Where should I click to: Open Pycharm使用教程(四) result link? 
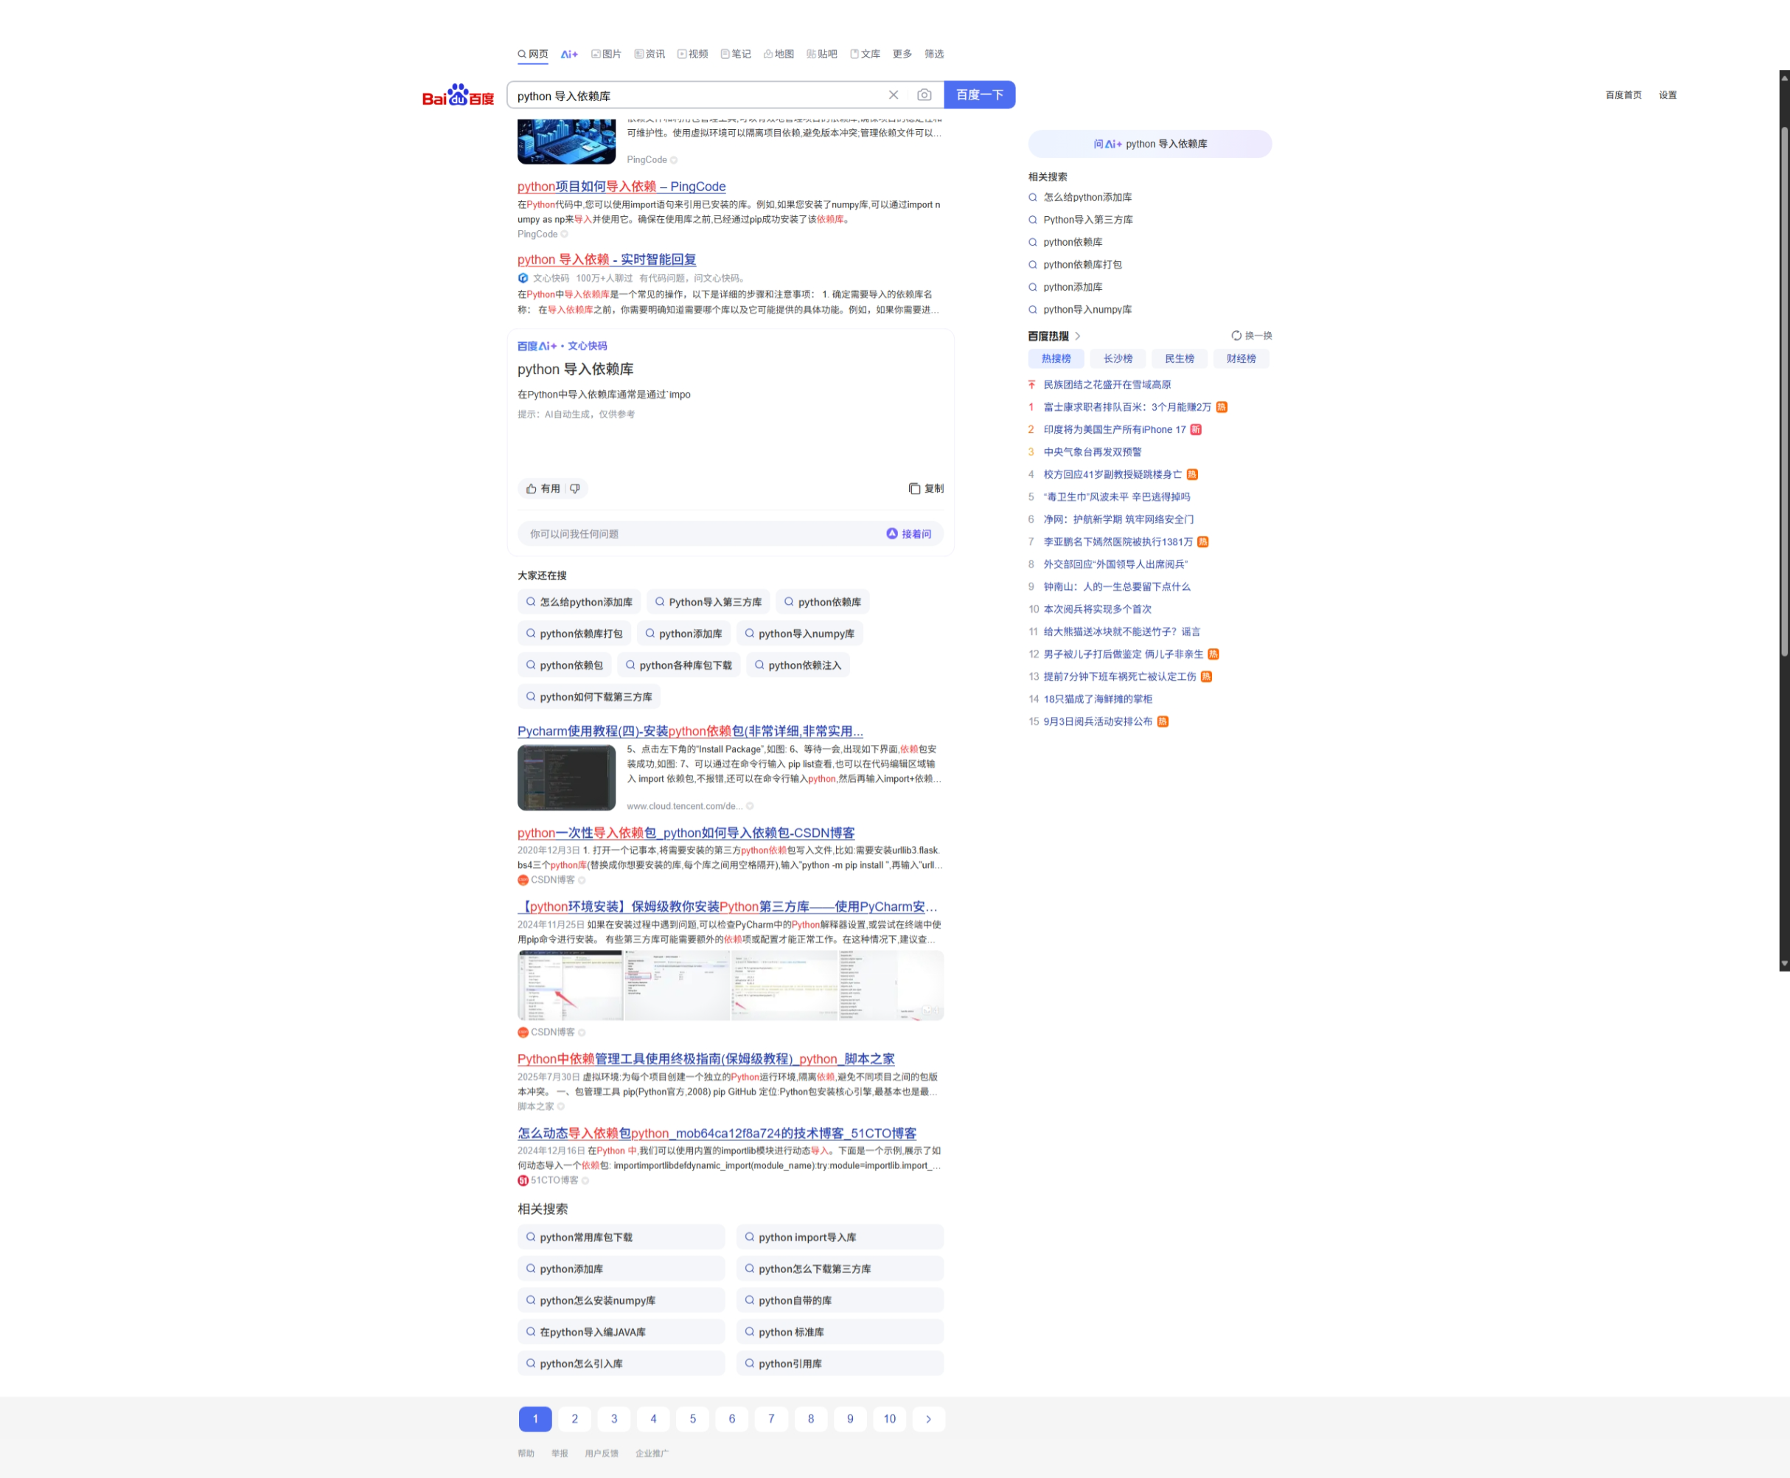coord(690,732)
